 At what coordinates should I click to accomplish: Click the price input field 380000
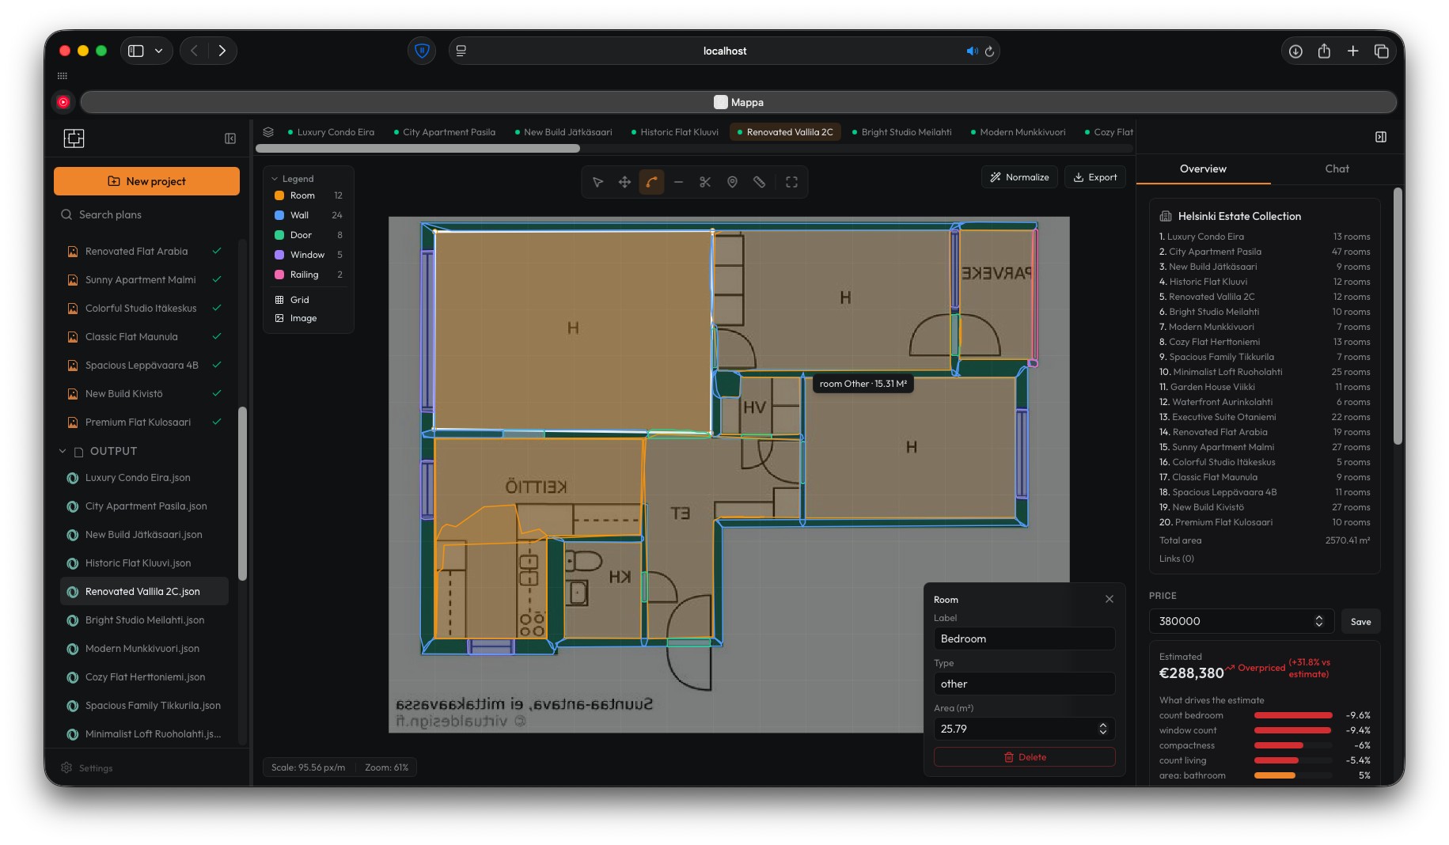pos(1241,621)
